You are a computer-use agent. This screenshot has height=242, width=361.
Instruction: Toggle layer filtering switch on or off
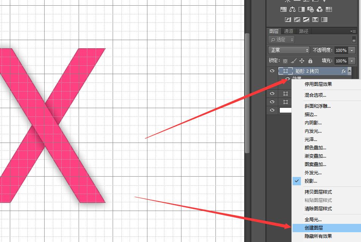point(354,40)
